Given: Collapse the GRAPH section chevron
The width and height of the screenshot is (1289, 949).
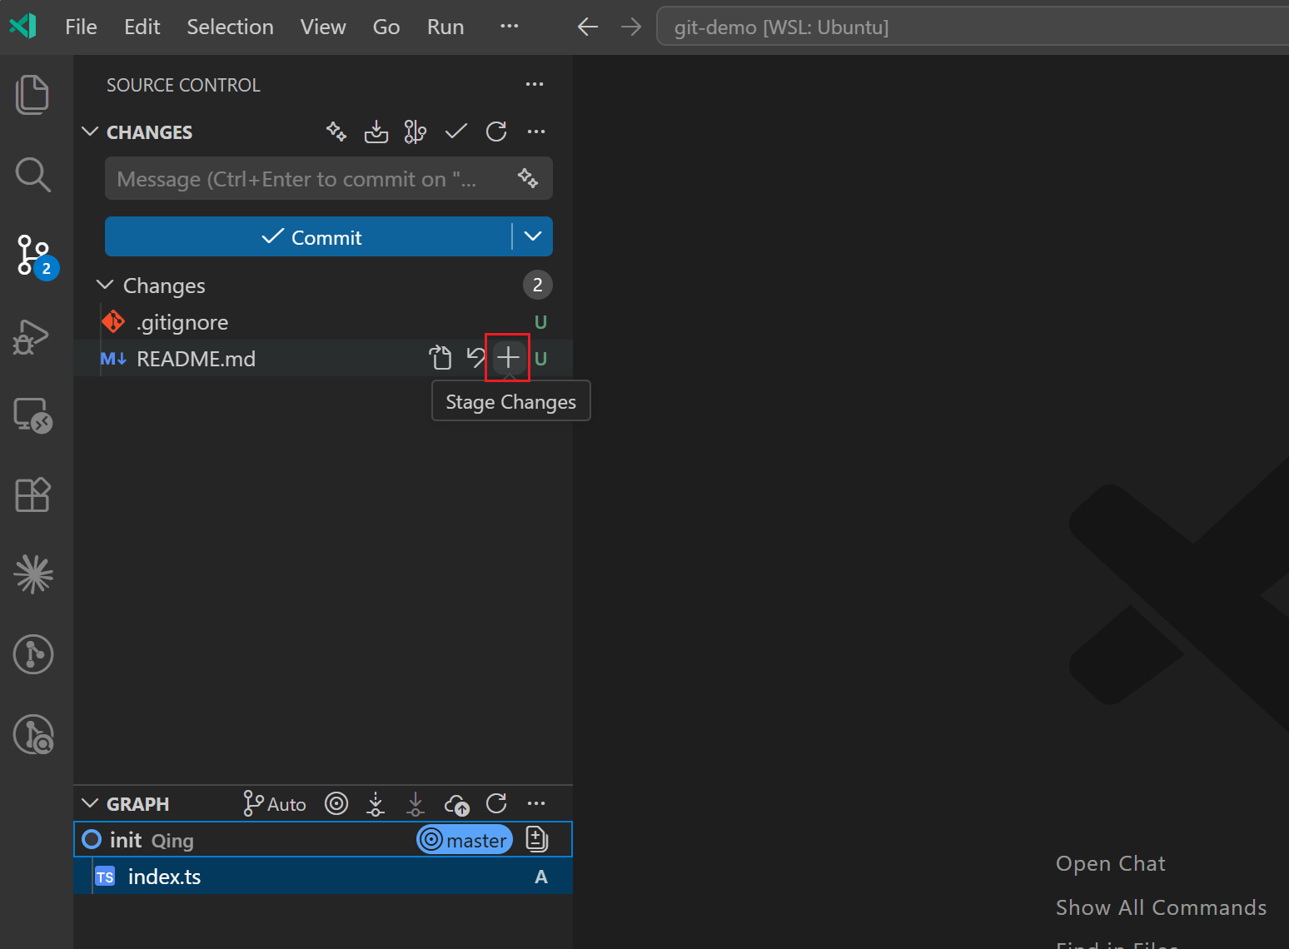Looking at the screenshot, I should (90, 803).
